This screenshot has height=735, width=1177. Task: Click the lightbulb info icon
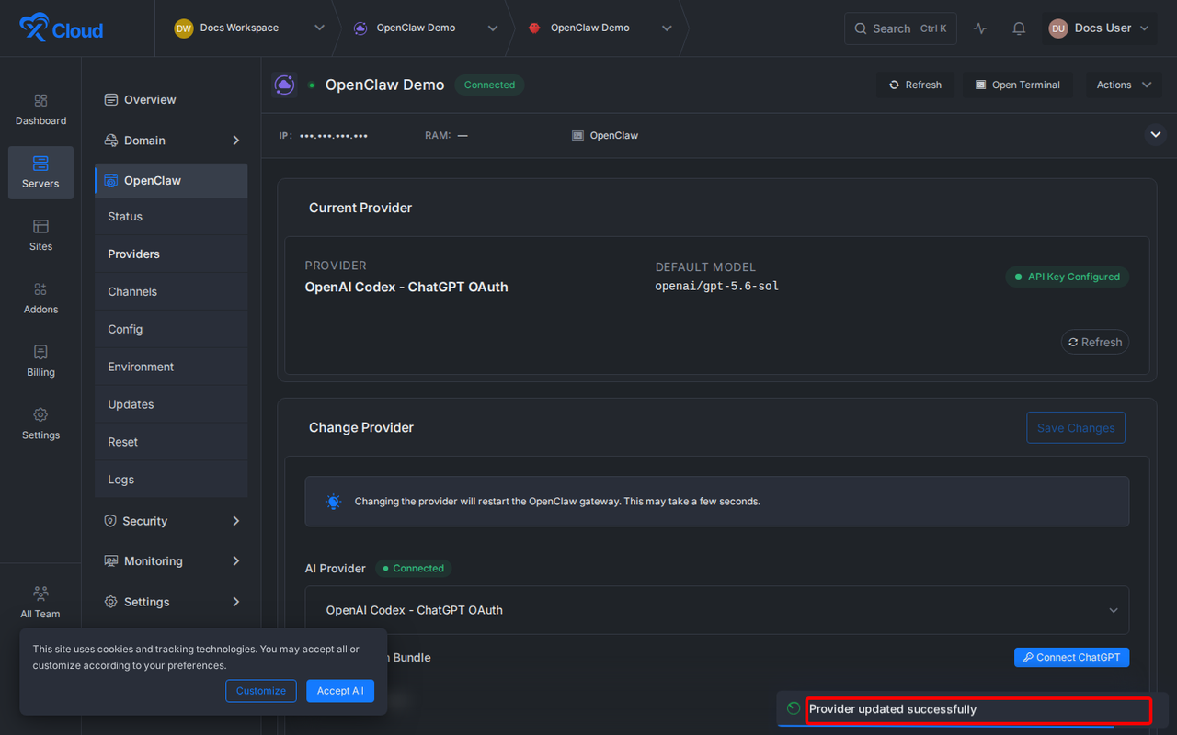point(333,502)
